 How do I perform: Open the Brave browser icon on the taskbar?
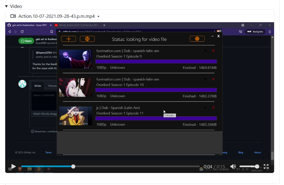(x=20, y=169)
